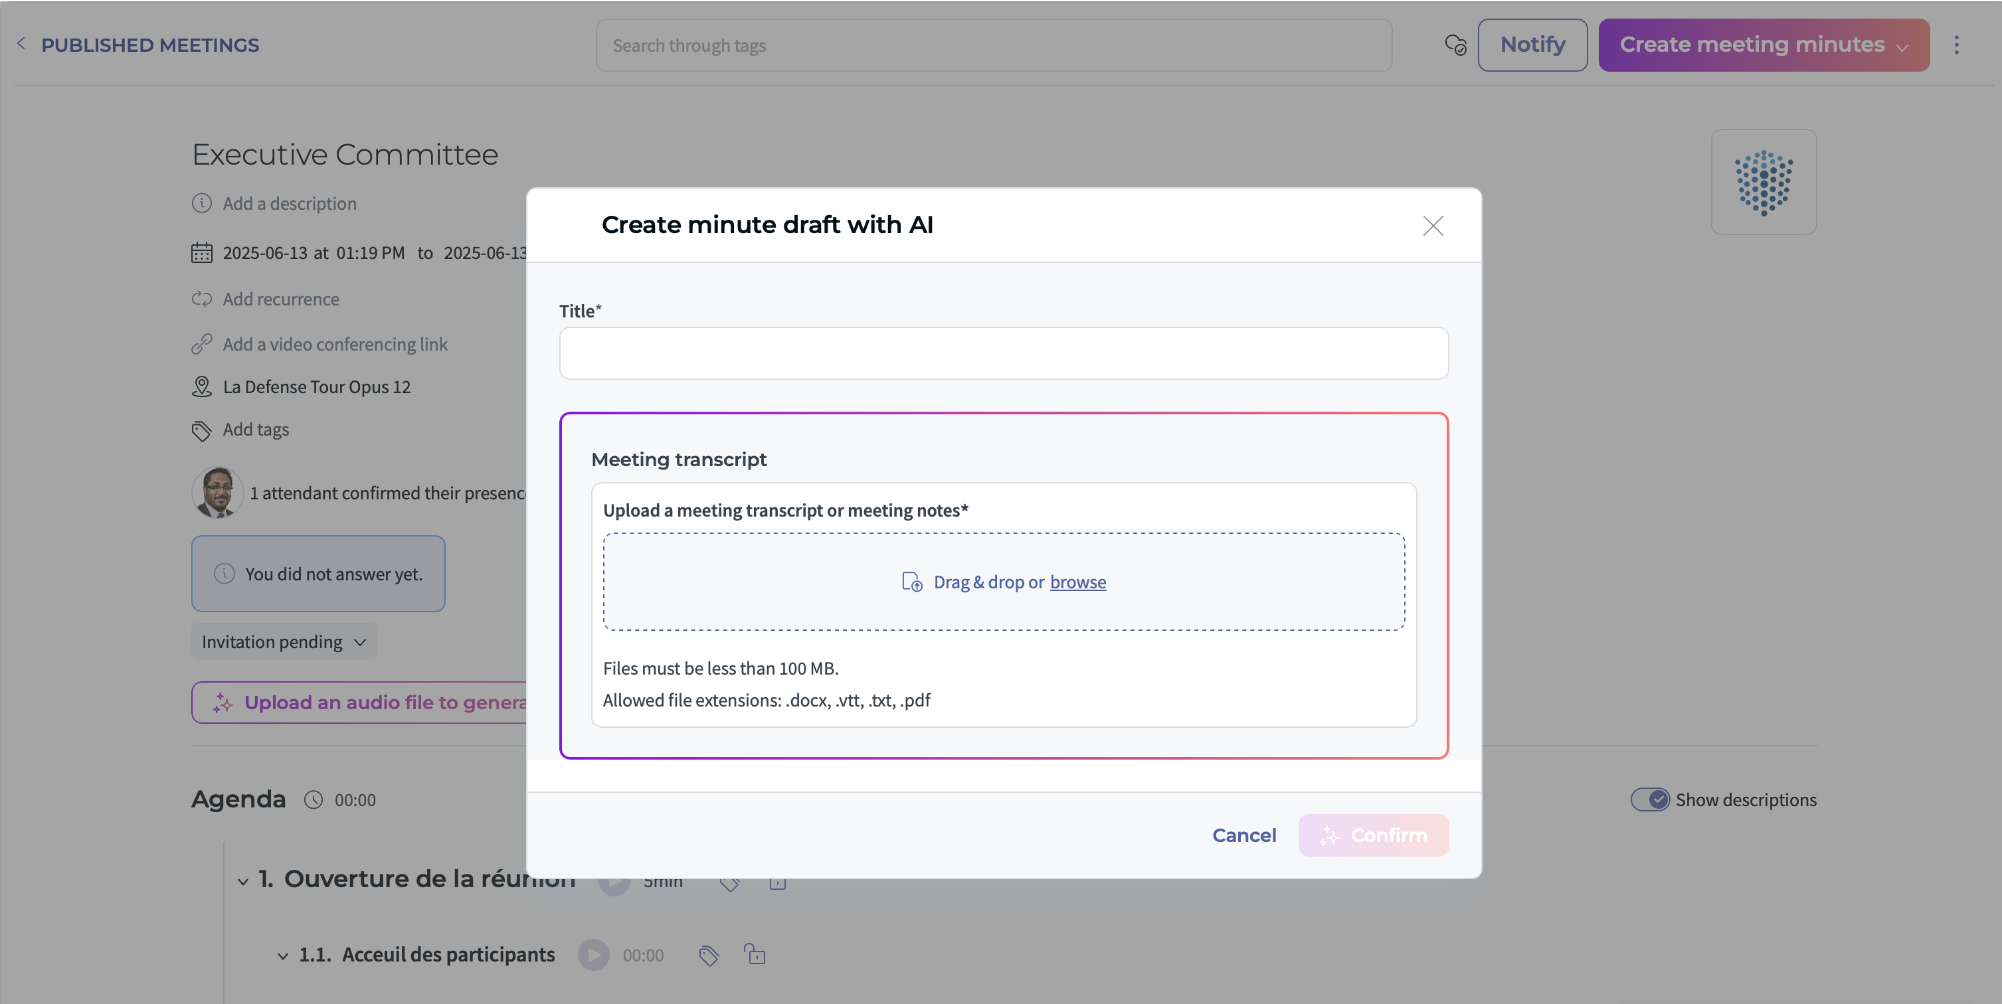The image size is (2002, 1004).
Task: Click the browse link to upload transcript
Action: (x=1077, y=582)
